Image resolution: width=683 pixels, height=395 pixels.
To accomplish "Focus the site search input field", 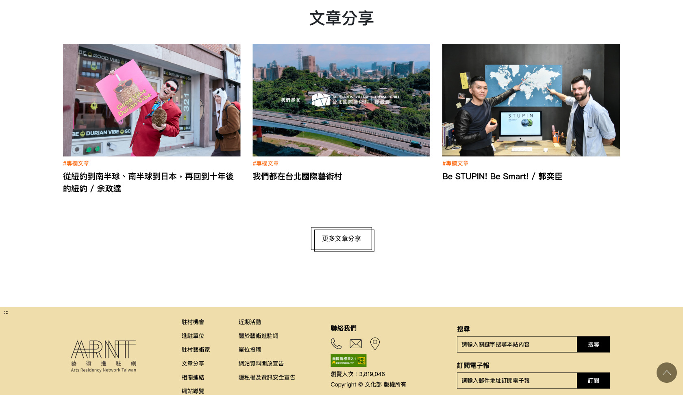I will [517, 344].
